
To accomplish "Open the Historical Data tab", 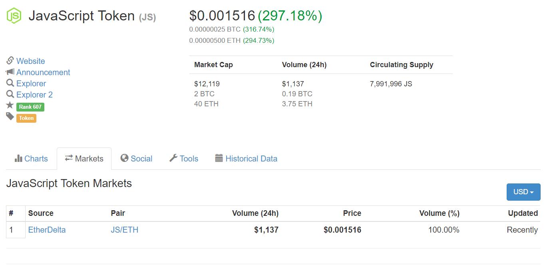I will click(246, 159).
